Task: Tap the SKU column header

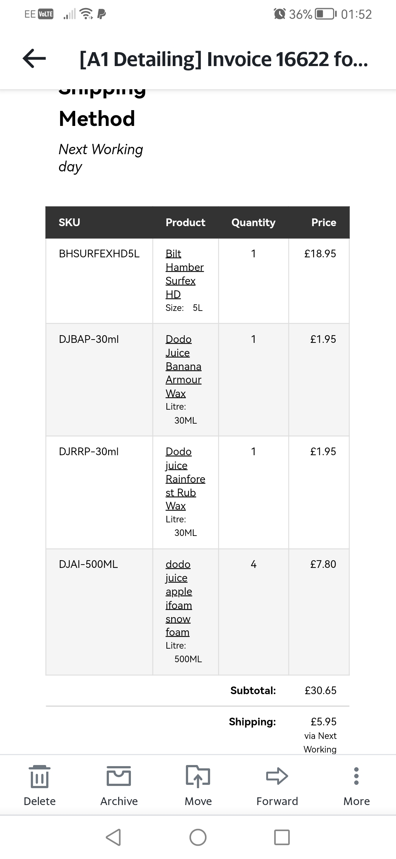Action: (69, 222)
